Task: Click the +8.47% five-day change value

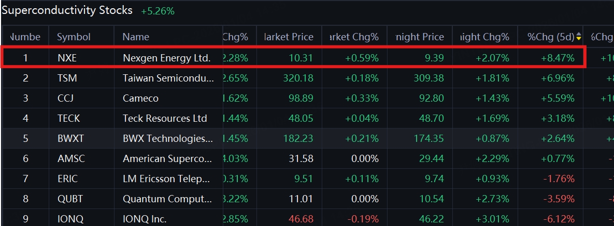Action: [558, 58]
